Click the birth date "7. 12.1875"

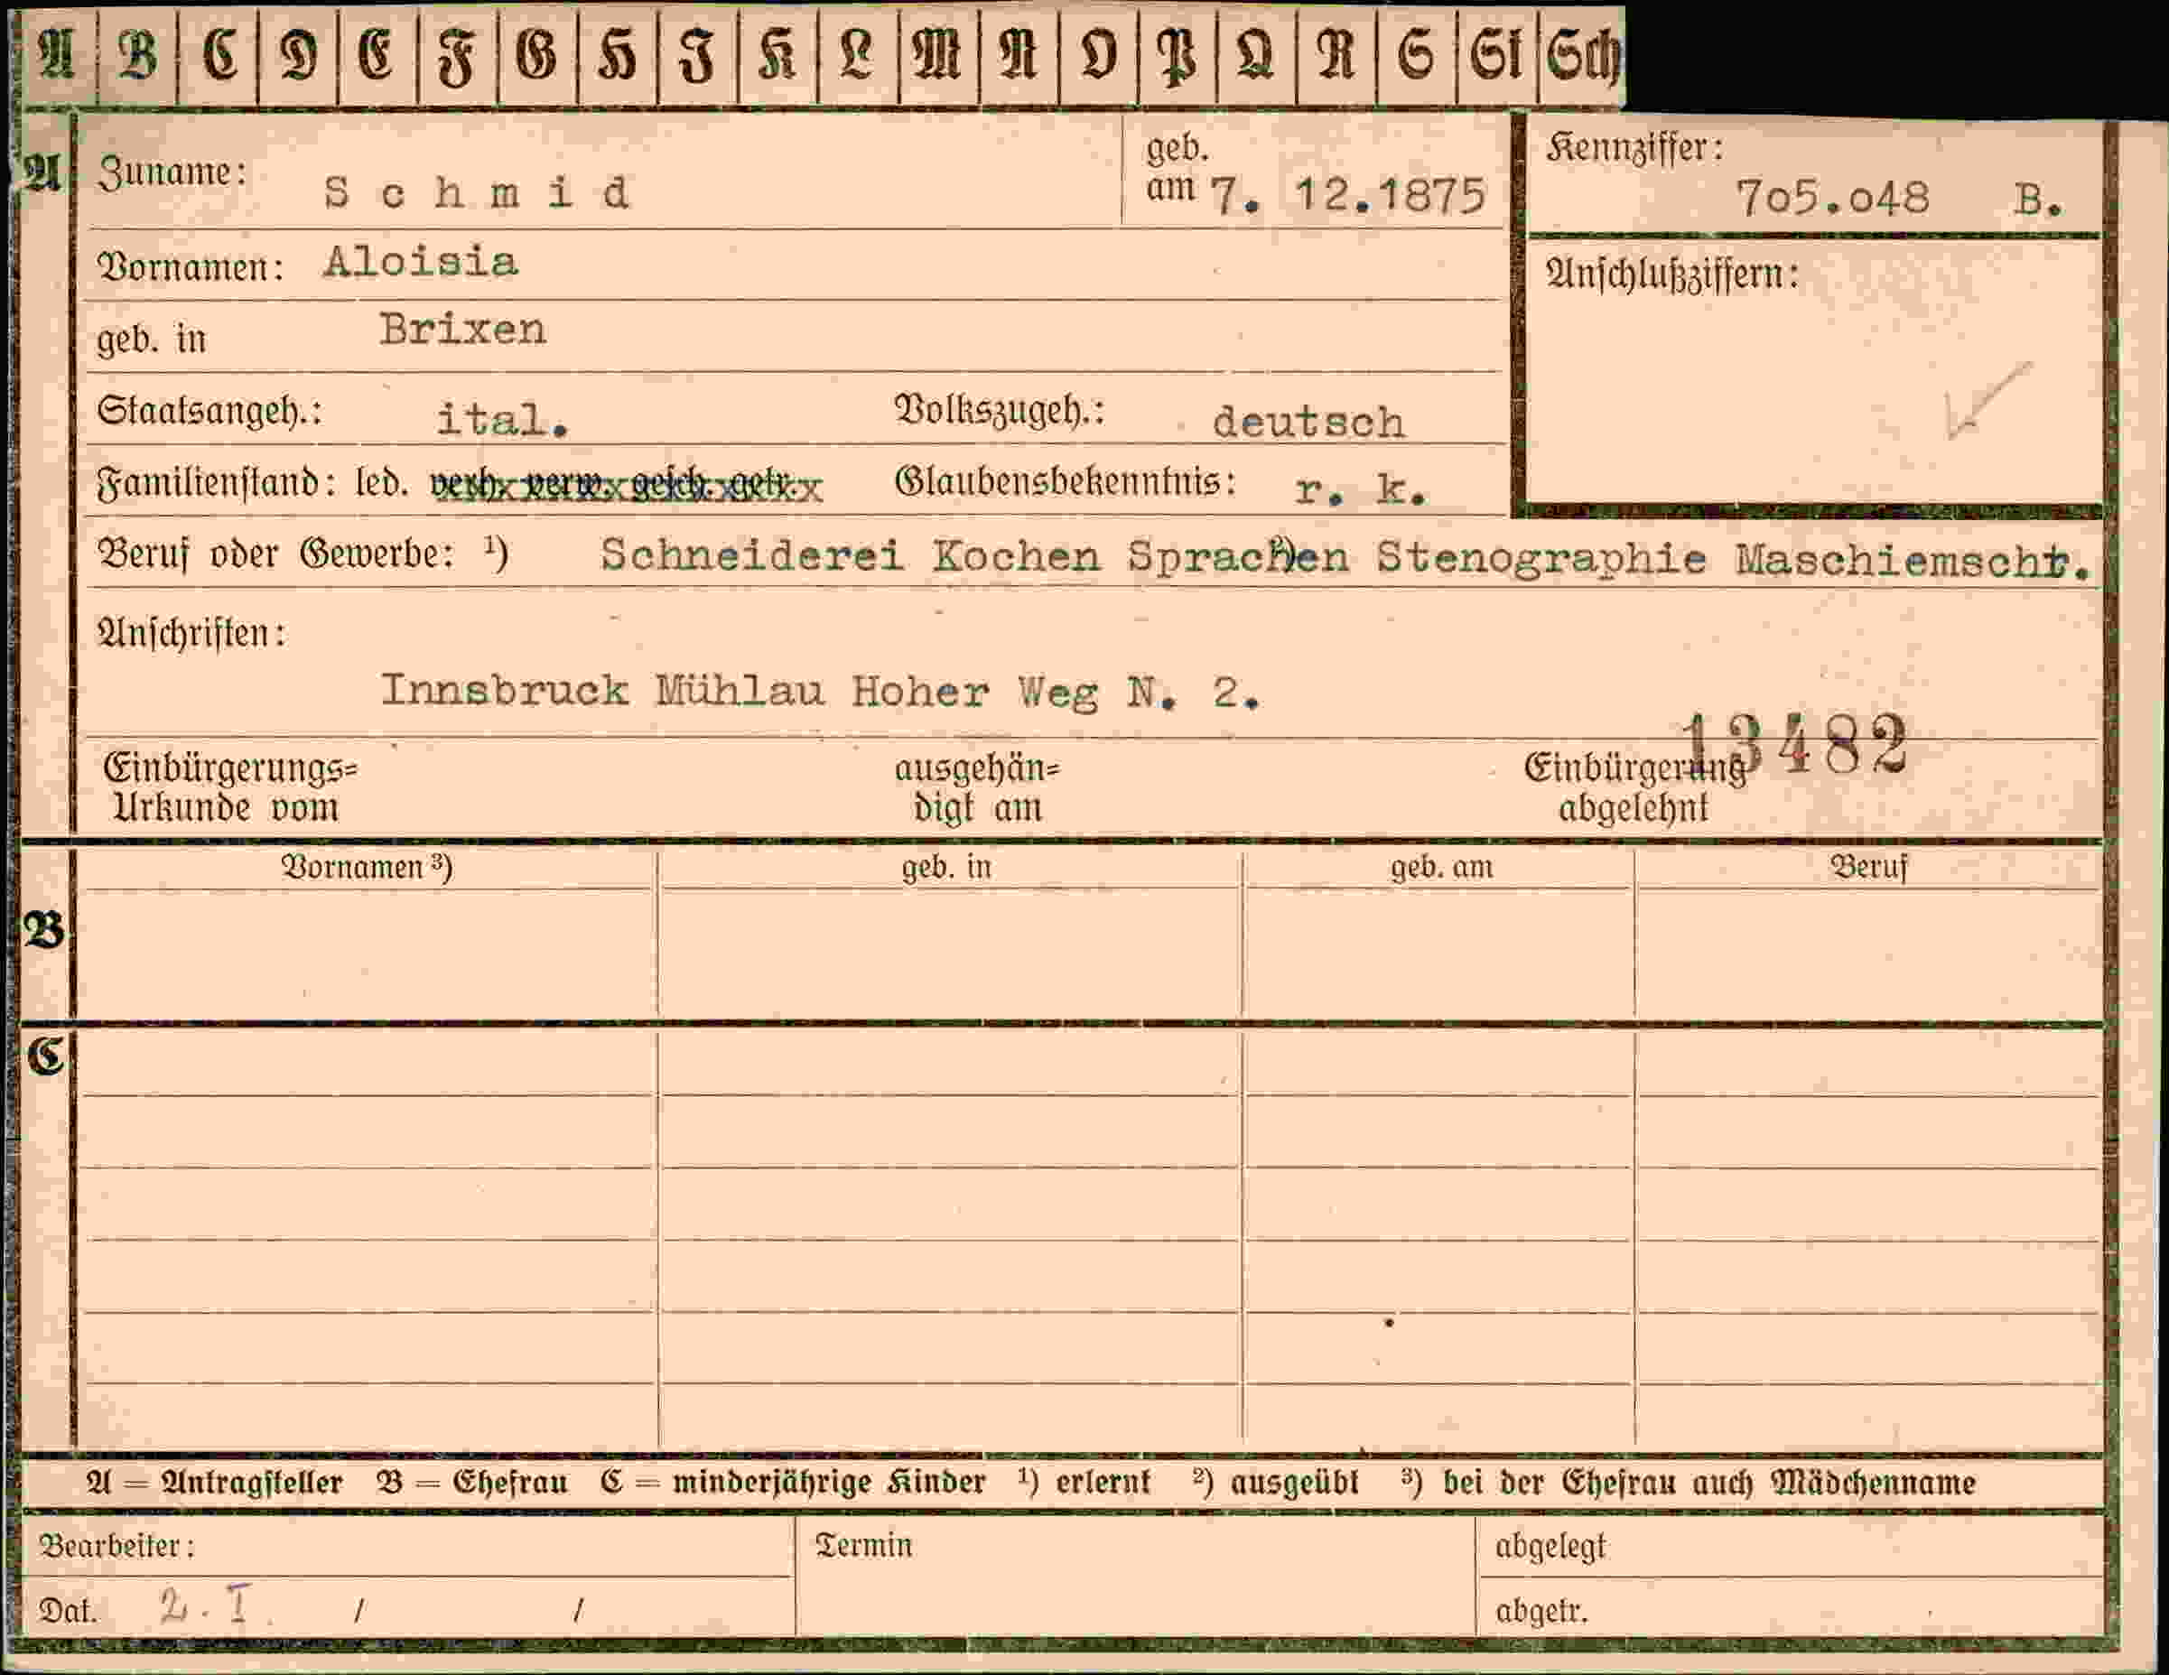(x=1347, y=195)
